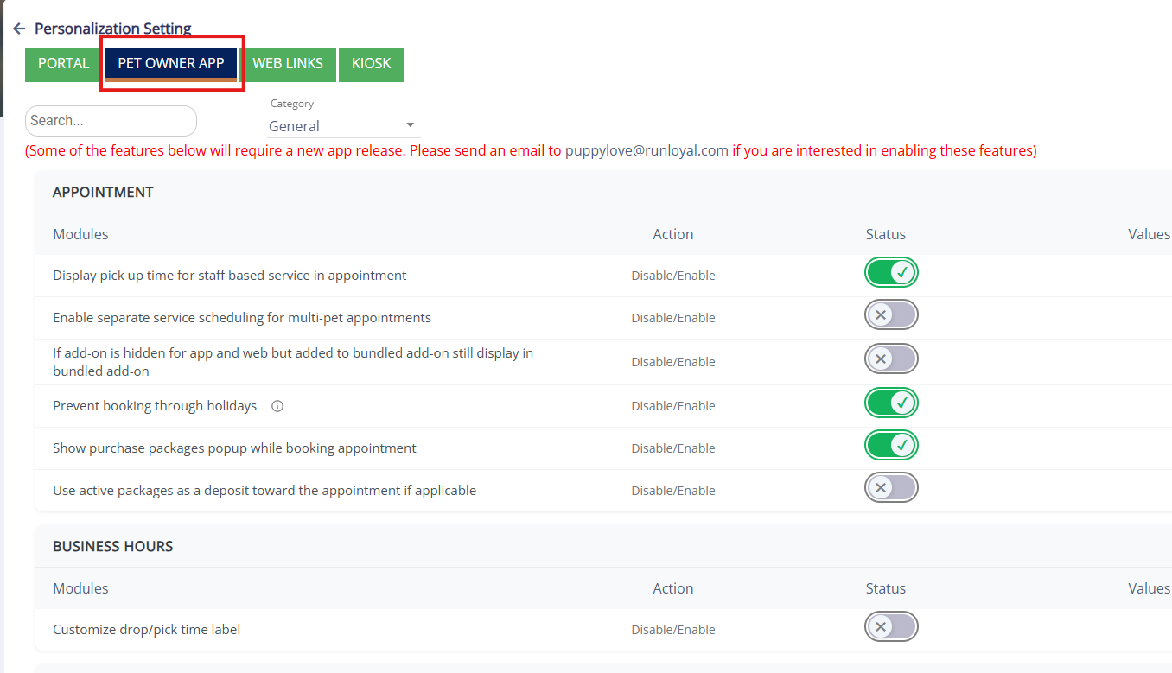Viewport: 1172px width, 673px height.
Task: Click Disable/Enable text for Customize drop/pick row
Action: point(673,630)
